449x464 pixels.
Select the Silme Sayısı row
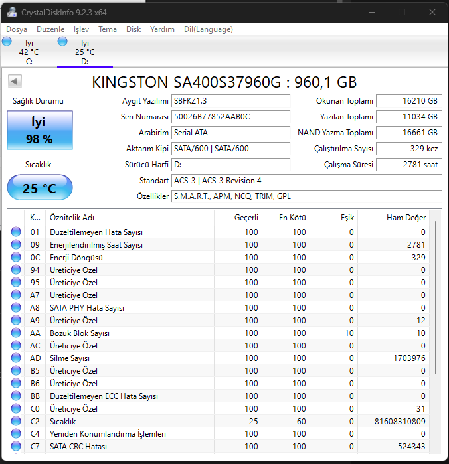[x=219, y=358]
